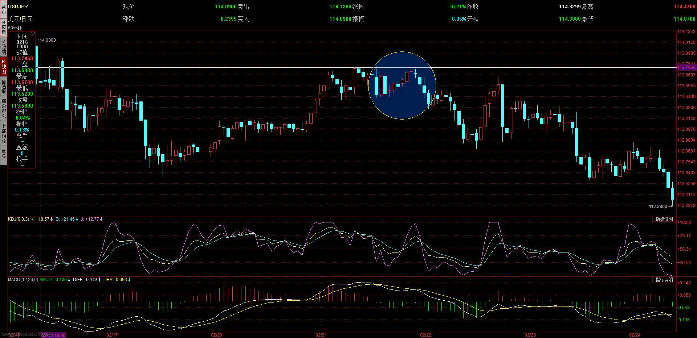Click the 02/21 date label on time axis
The width and height of the screenshot is (697, 338).
point(321,335)
